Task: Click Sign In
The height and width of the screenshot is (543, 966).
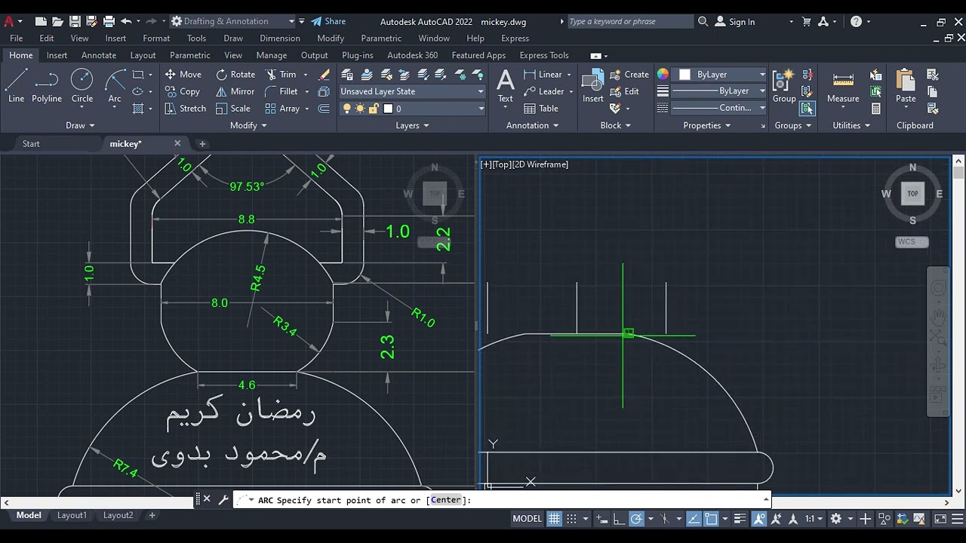Action: 734,21
